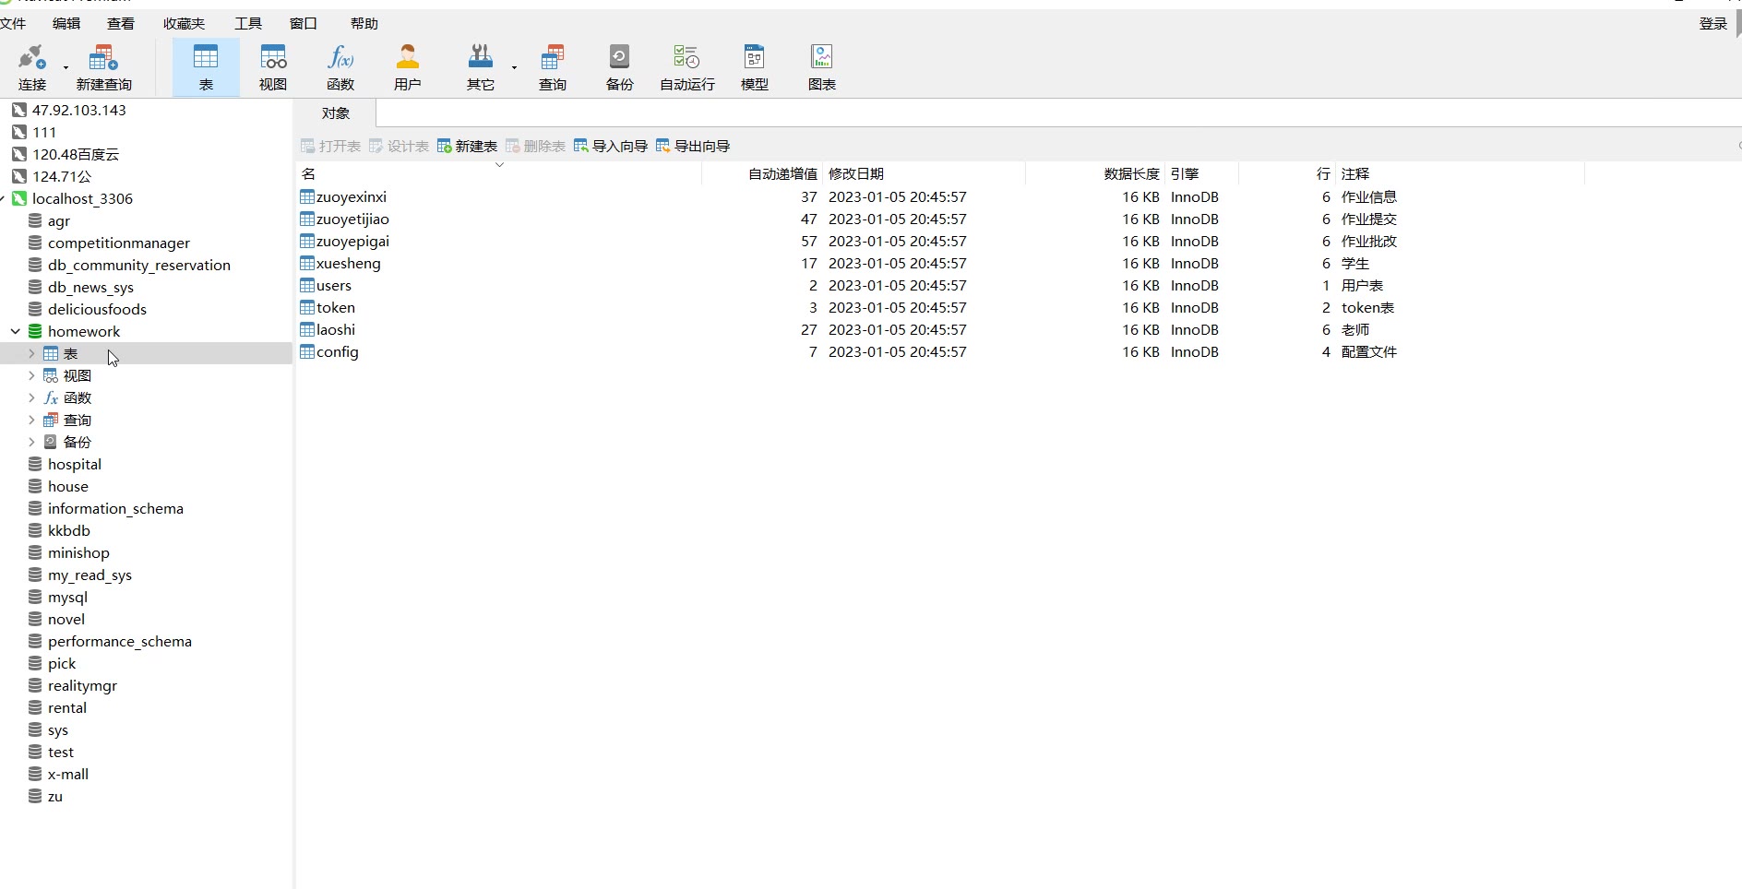1742x889 pixels.
Task: Select the performance_schema database
Action: pyautogui.click(x=120, y=641)
